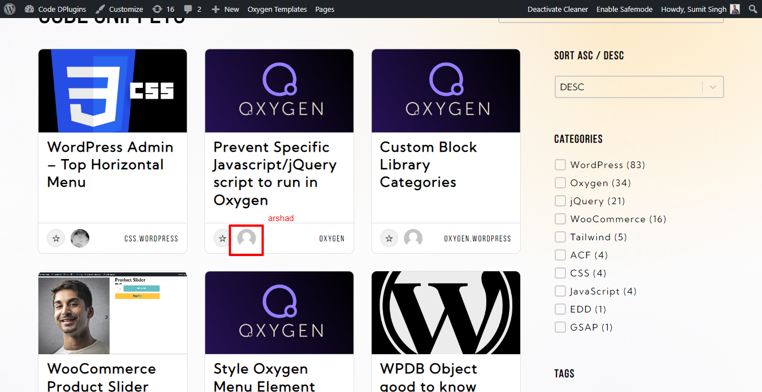Open the DESC sort order dropdown
Image resolution: width=762 pixels, height=392 pixels.
pyautogui.click(x=638, y=86)
